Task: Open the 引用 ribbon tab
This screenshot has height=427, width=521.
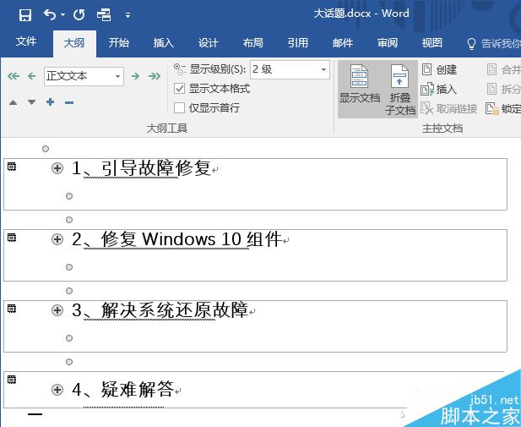Action: 298,43
